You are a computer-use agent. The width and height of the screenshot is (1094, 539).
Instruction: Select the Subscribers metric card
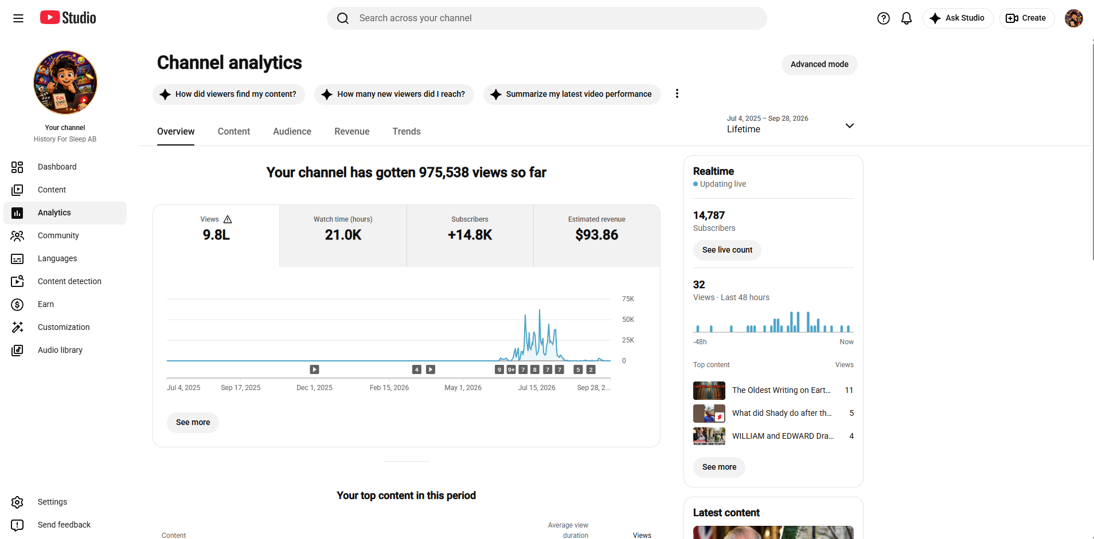pos(470,235)
